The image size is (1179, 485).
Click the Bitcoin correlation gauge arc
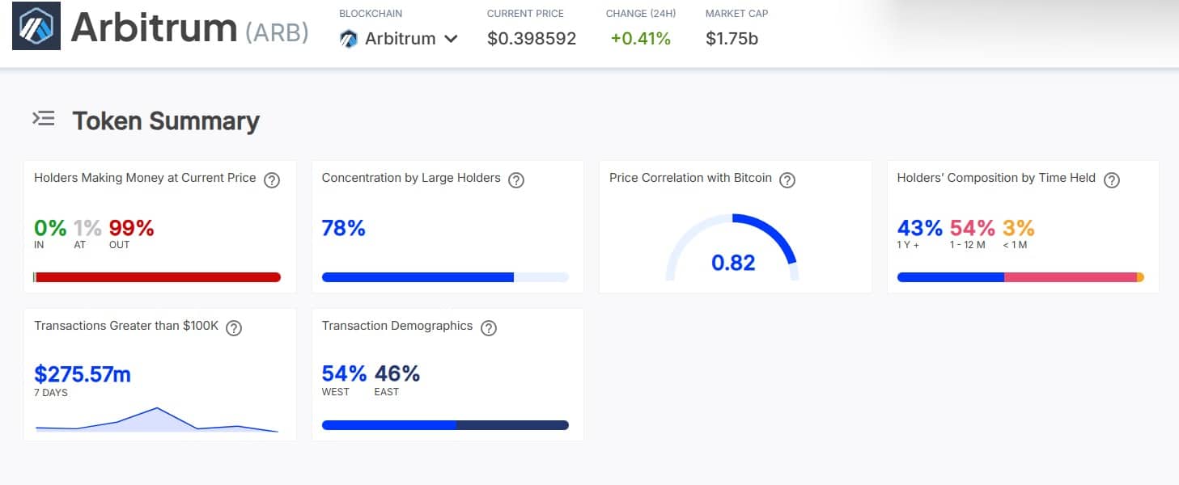(732, 247)
